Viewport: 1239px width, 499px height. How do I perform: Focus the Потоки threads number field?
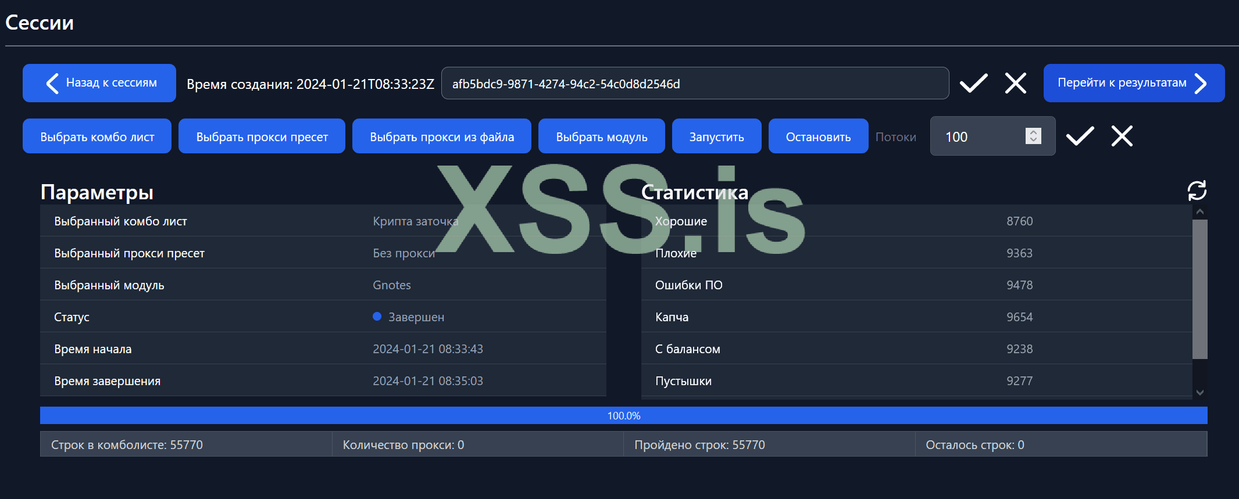point(993,136)
